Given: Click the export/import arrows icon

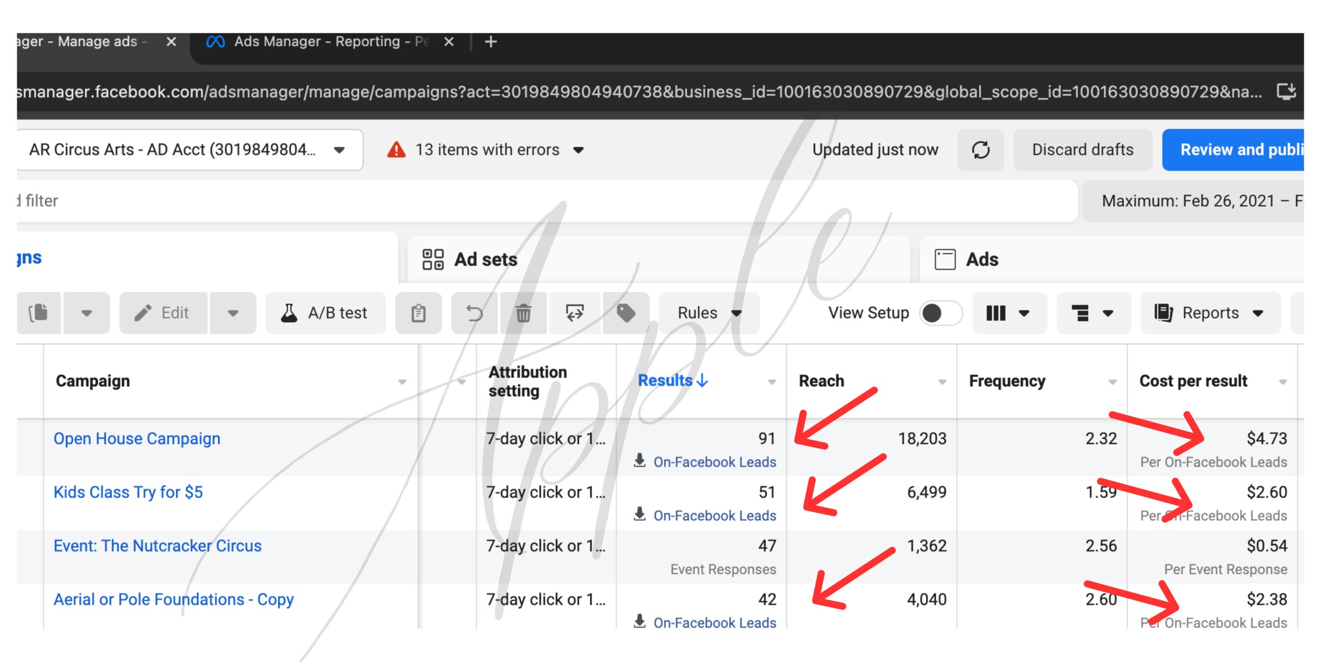Looking at the screenshot, I should click(x=574, y=313).
